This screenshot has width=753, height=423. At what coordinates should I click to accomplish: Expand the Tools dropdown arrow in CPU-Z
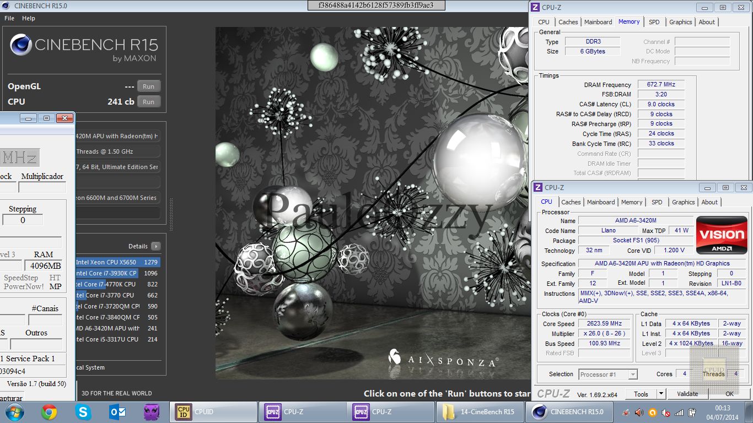[661, 394]
